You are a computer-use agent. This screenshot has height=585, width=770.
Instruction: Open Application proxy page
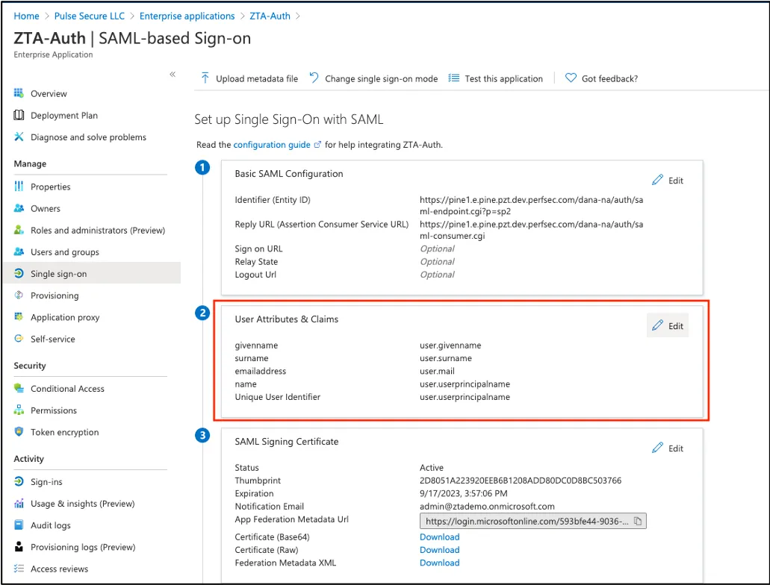pyautogui.click(x=65, y=317)
